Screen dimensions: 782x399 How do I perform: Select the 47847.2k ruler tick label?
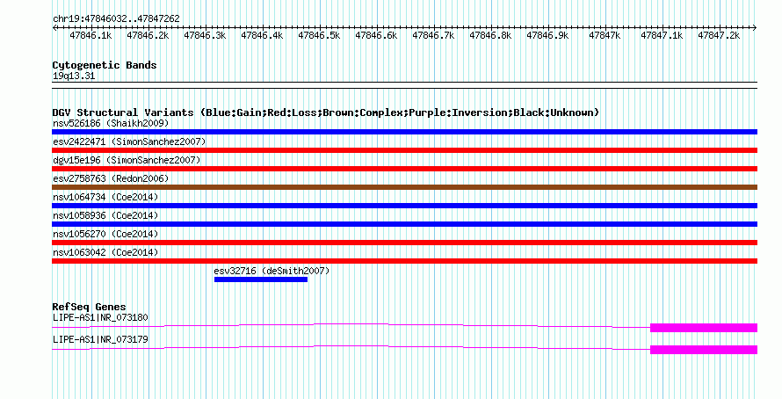coord(719,36)
